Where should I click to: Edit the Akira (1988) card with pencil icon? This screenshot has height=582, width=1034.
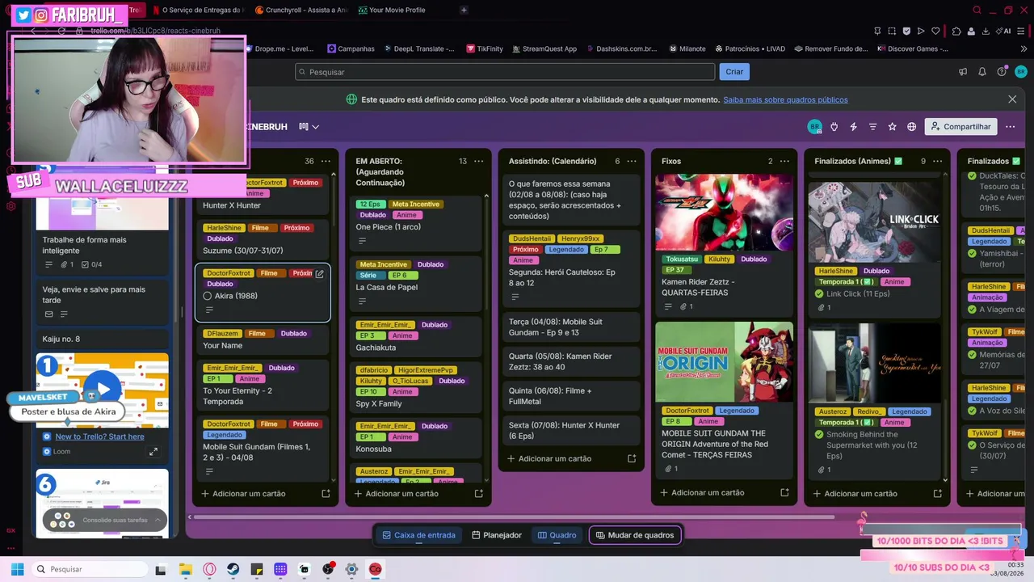click(319, 274)
